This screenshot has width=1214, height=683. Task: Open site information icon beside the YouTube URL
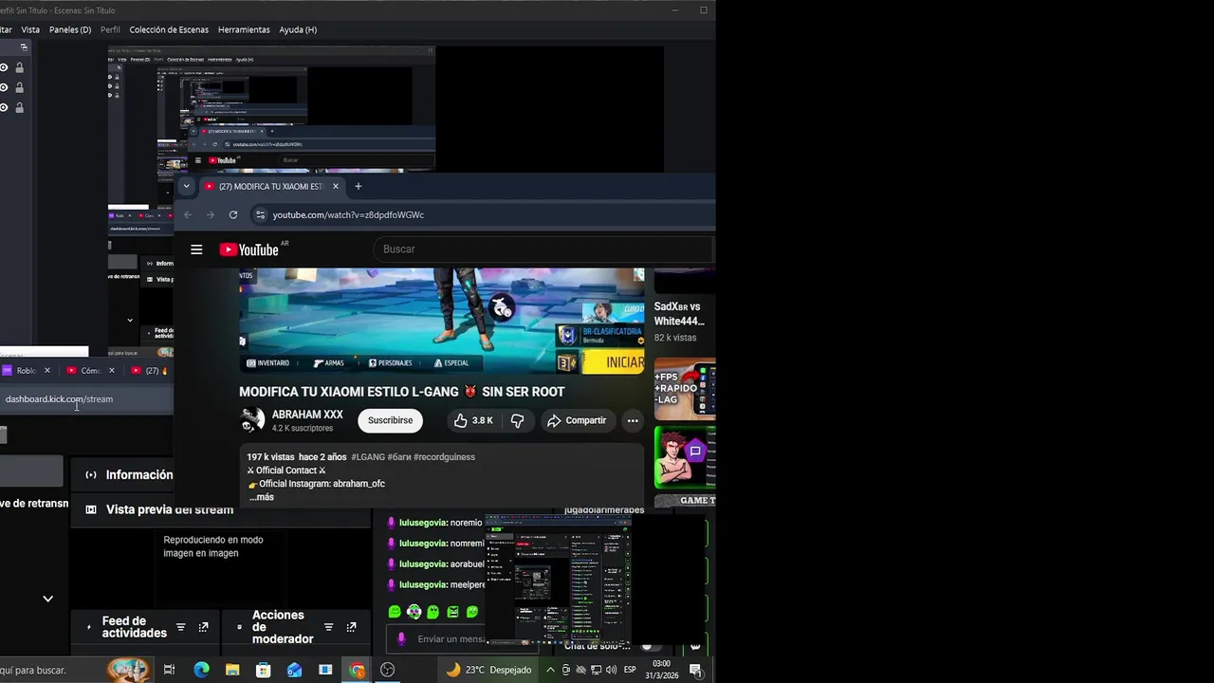point(261,214)
